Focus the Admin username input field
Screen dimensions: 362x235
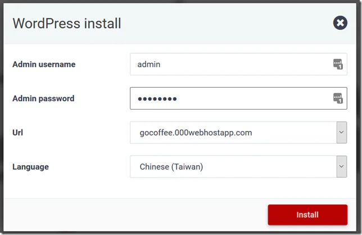238,64
